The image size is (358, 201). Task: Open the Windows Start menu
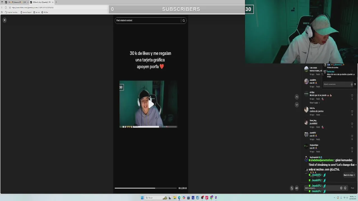(x=142, y=198)
